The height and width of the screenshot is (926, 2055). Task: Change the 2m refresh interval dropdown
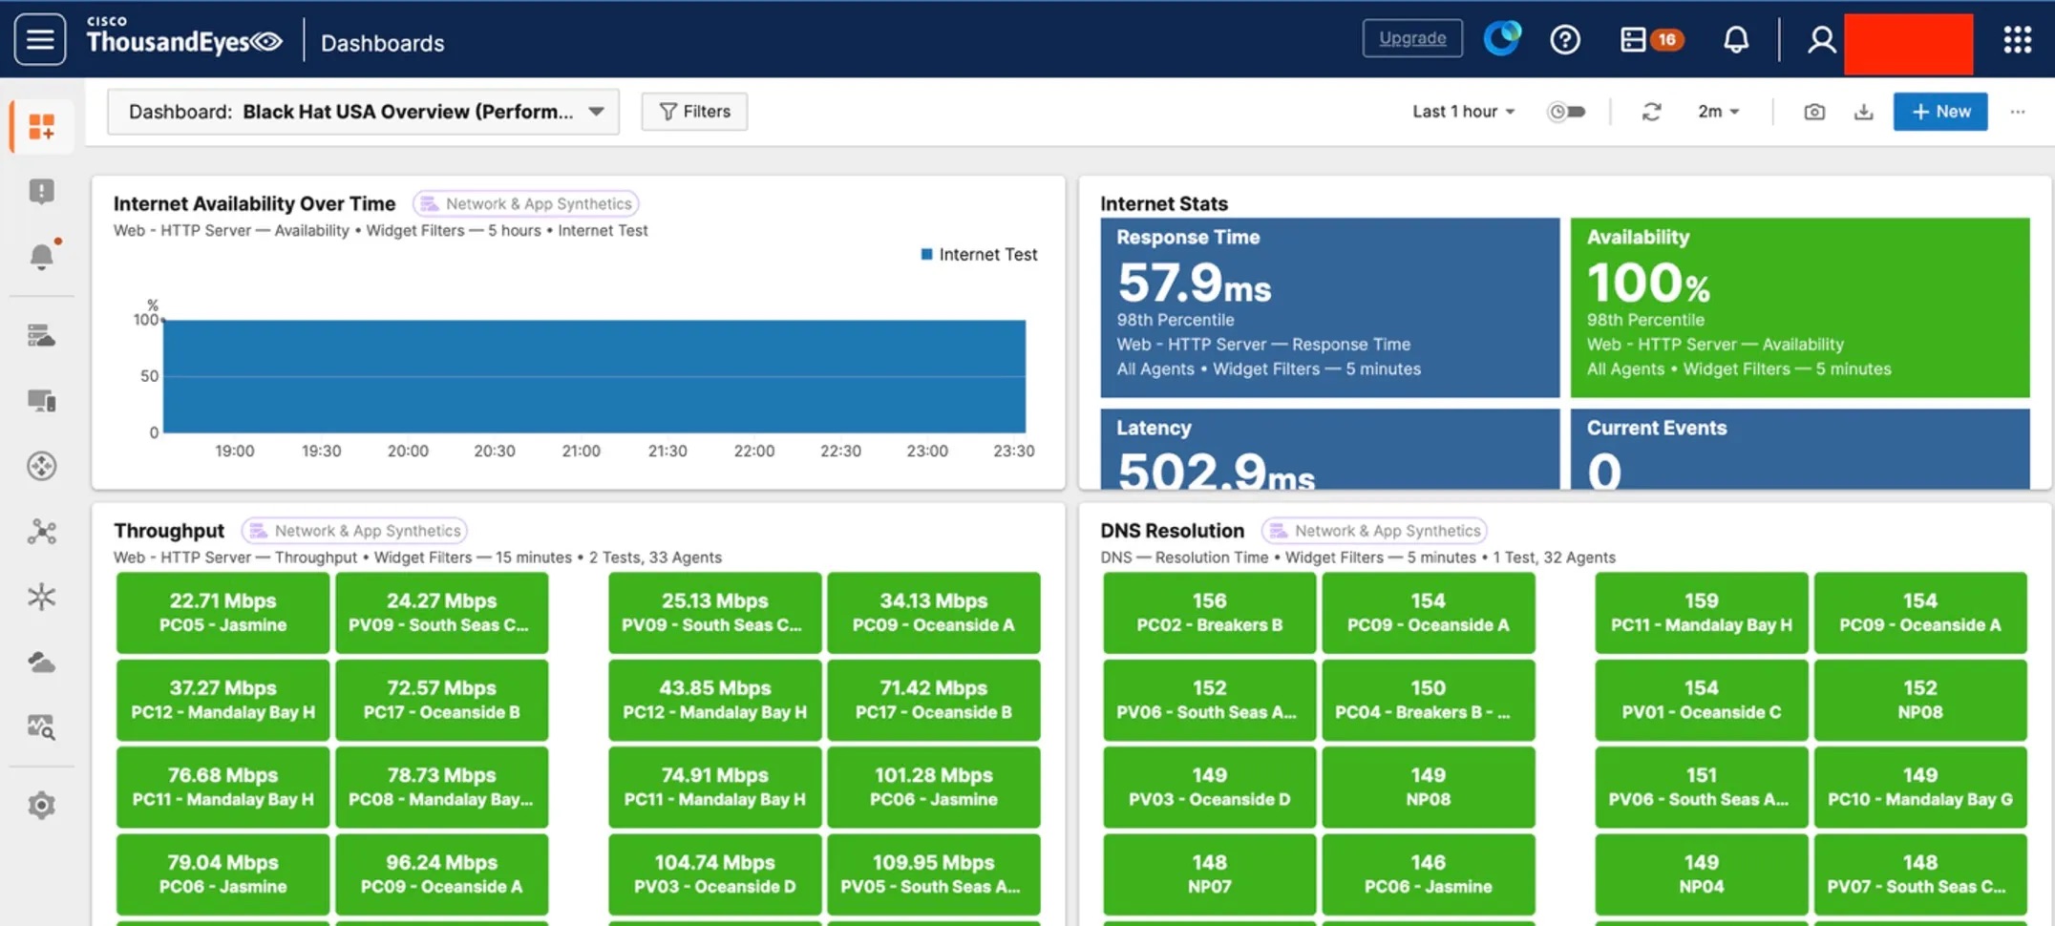point(1718,112)
